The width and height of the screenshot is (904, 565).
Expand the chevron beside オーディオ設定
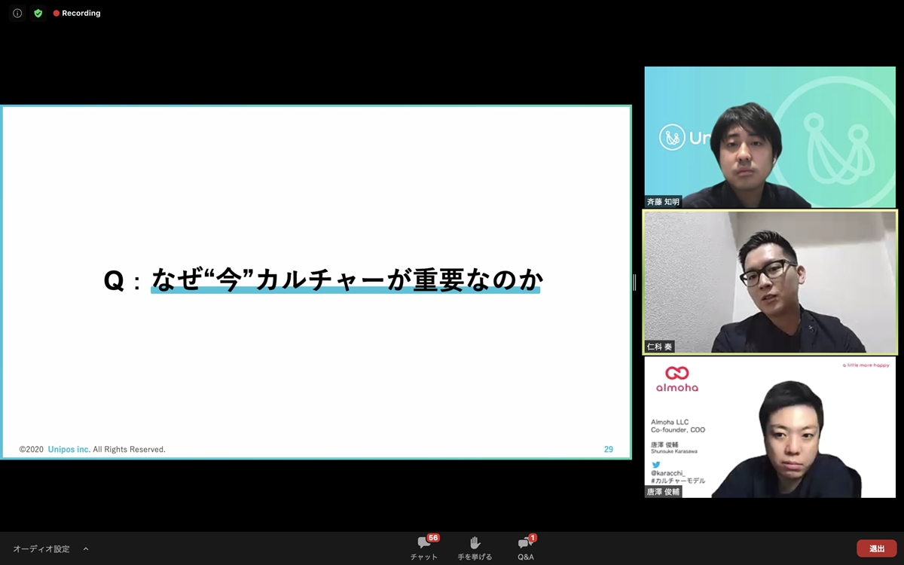86,549
